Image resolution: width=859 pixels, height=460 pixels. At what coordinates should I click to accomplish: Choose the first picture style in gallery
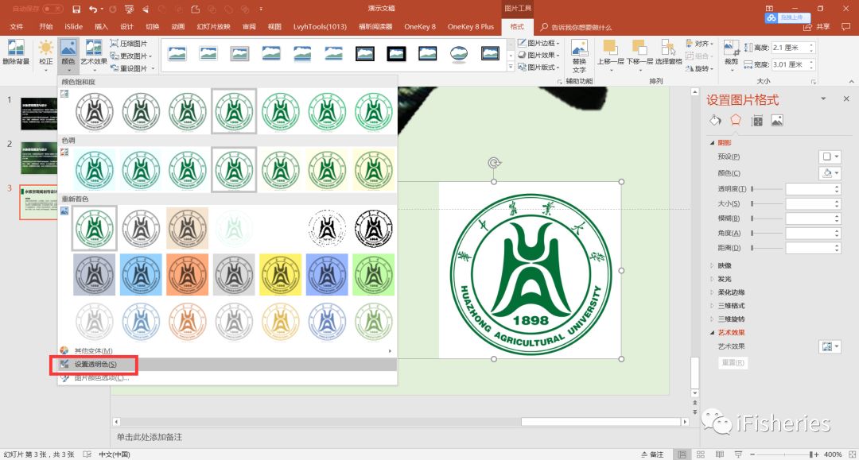pyautogui.click(x=177, y=53)
